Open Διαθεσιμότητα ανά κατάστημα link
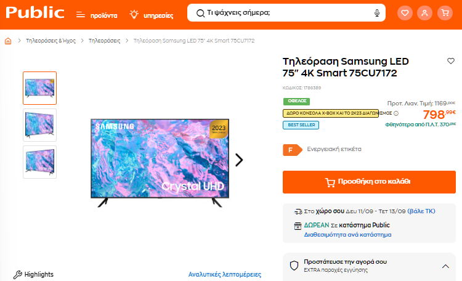The height and width of the screenshot is (281, 462). click(x=347, y=235)
